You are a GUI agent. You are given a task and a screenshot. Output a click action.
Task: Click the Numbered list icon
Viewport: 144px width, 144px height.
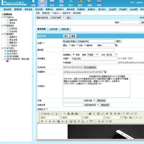point(132,114)
